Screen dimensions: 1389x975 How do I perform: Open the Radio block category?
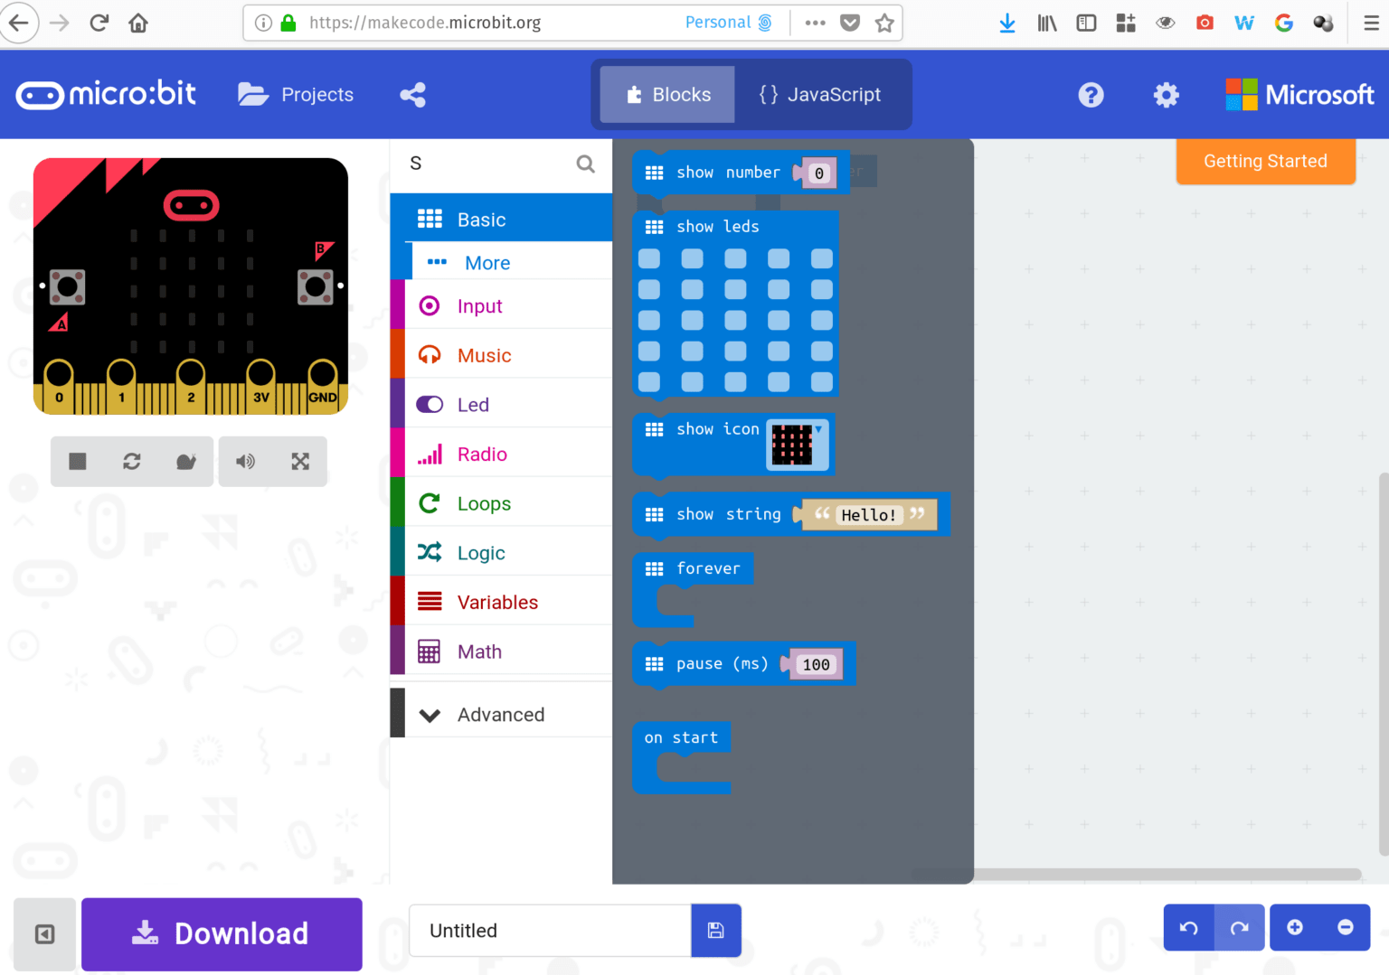pos(482,454)
